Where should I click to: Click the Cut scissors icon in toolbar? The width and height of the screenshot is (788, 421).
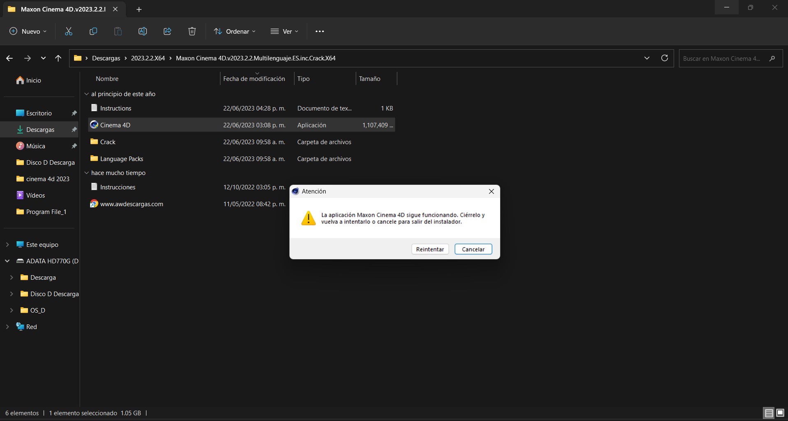click(69, 31)
